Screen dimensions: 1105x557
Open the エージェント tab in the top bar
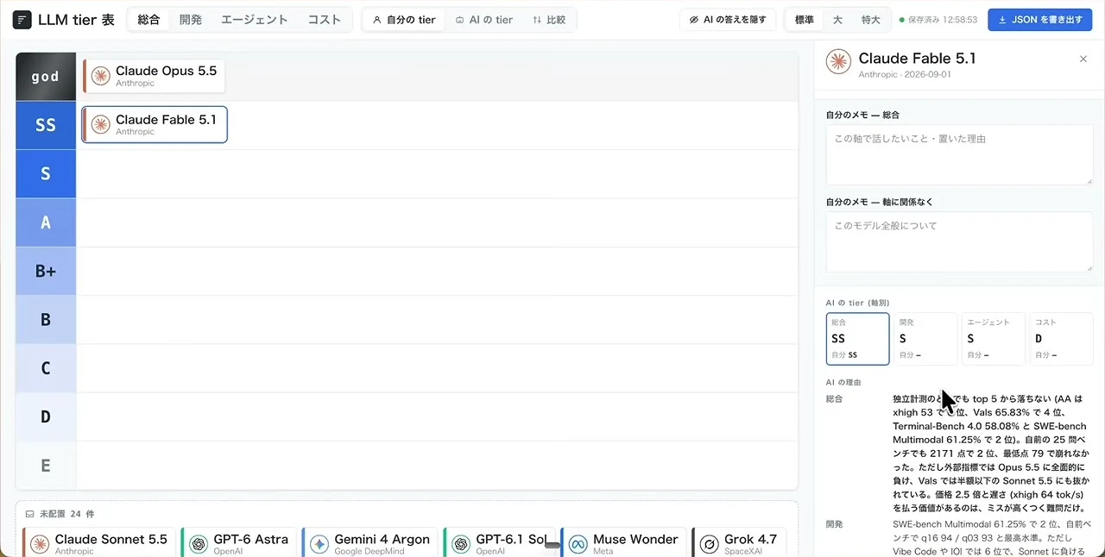(x=255, y=20)
